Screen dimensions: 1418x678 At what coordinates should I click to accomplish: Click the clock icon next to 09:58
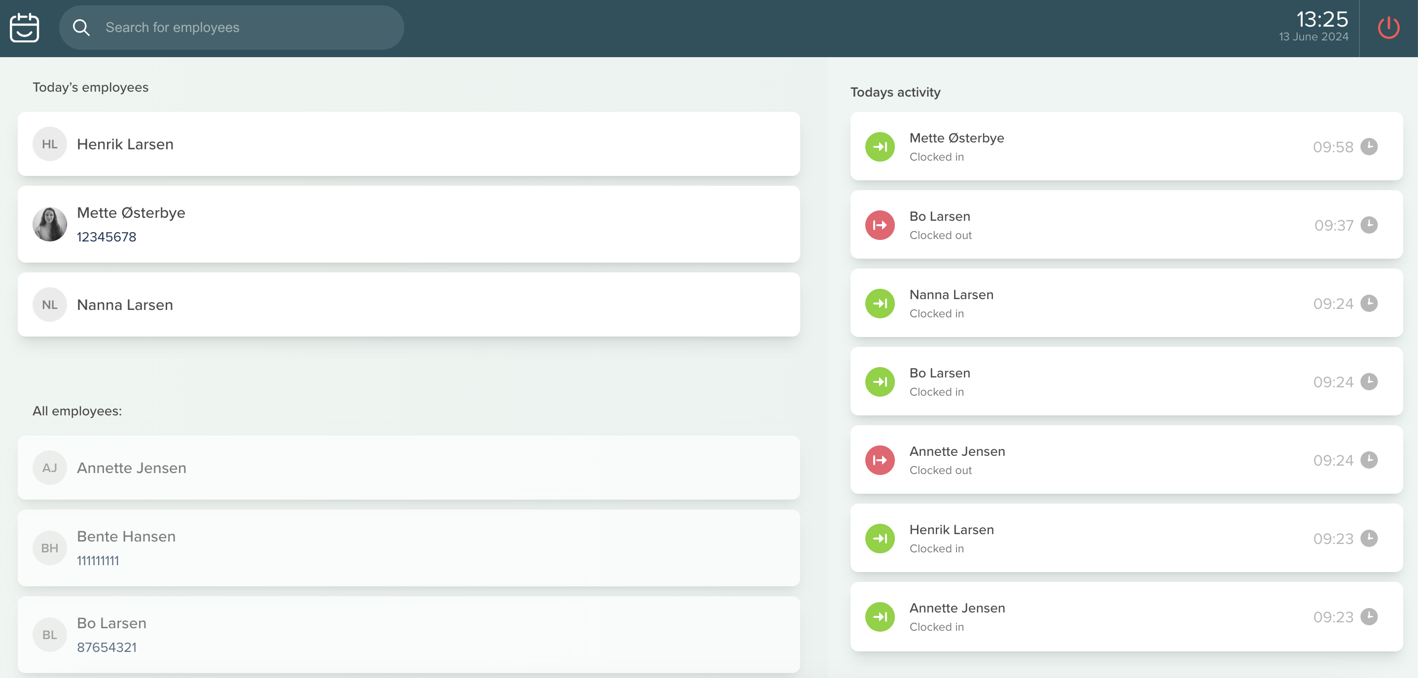tap(1370, 146)
